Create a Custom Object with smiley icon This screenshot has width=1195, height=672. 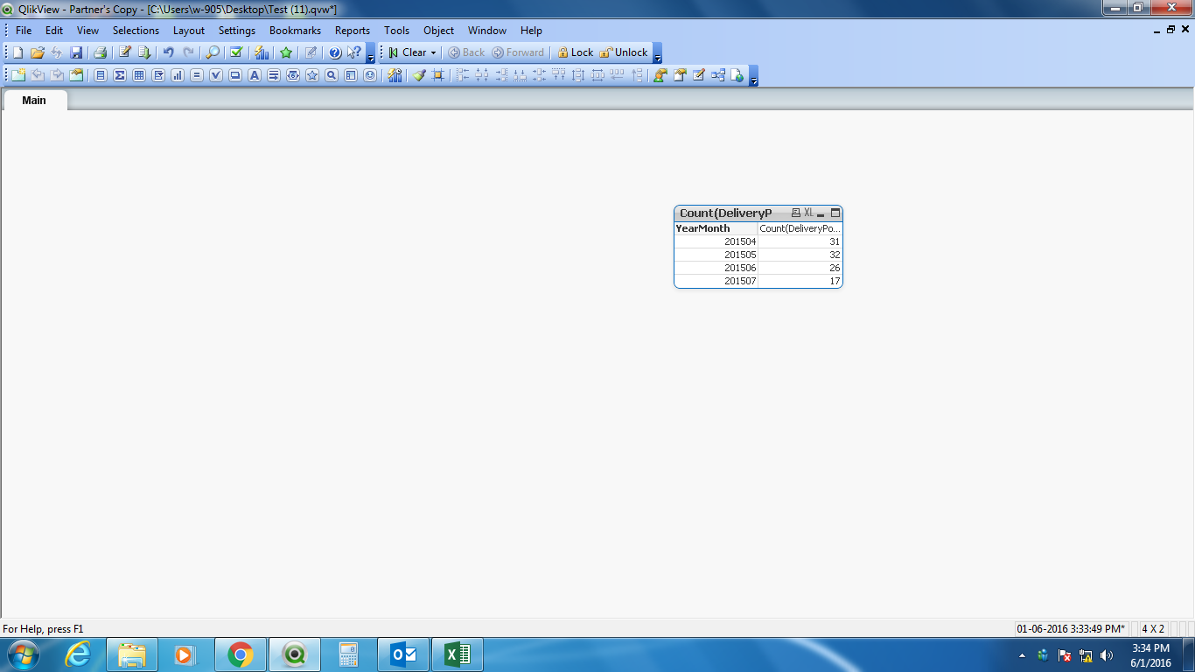click(370, 75)
